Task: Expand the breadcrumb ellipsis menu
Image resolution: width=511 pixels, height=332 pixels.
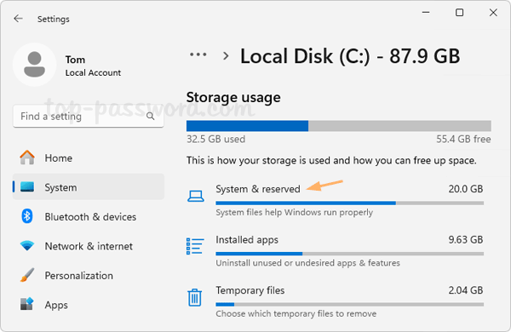Action: [198, 54]
